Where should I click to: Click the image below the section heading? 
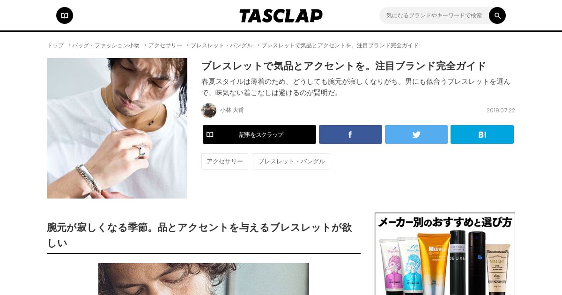(204, 279)
